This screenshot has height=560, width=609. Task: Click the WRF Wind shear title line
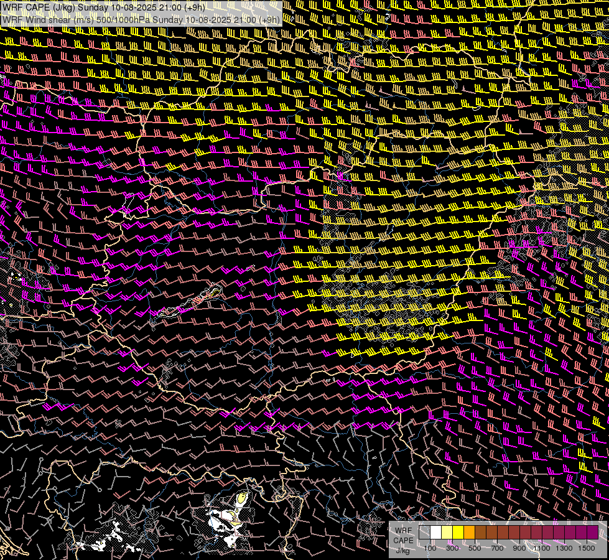[x=141, y=20]
